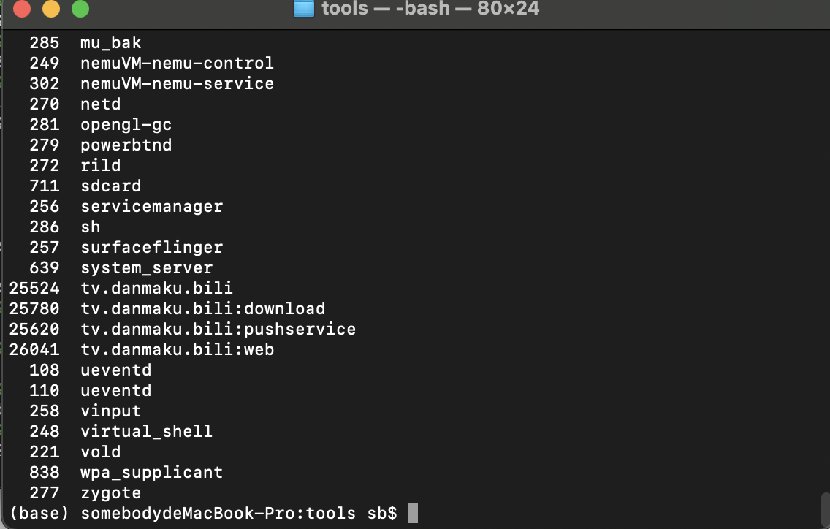Click the PID number 25524
This screenshot has width=830, height=529.
click(x=34, y=288)
